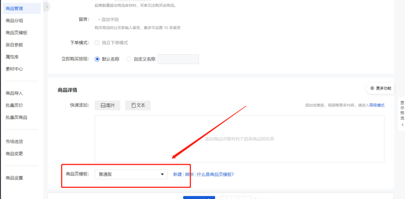Go to 商品分组 sidebar item
The height and width of the screenshot is (199, 405).
click(x=14, y=20)
